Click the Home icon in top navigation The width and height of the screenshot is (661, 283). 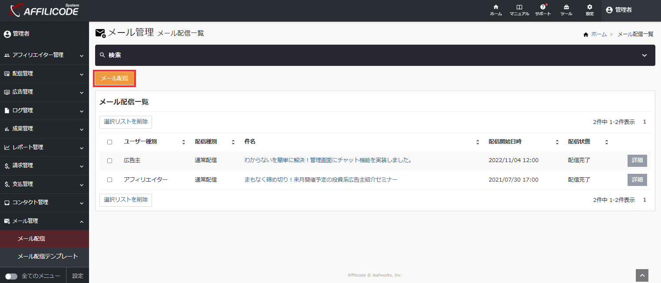pos(496,8)
